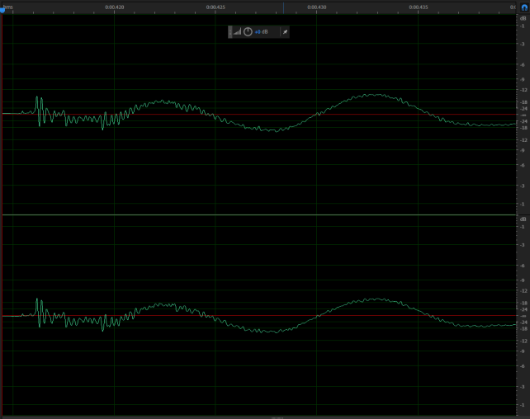Viewport: 530px width, 419px height.
Task: Toggle the HUD pin icon
Action: click(x=284, y=31)
